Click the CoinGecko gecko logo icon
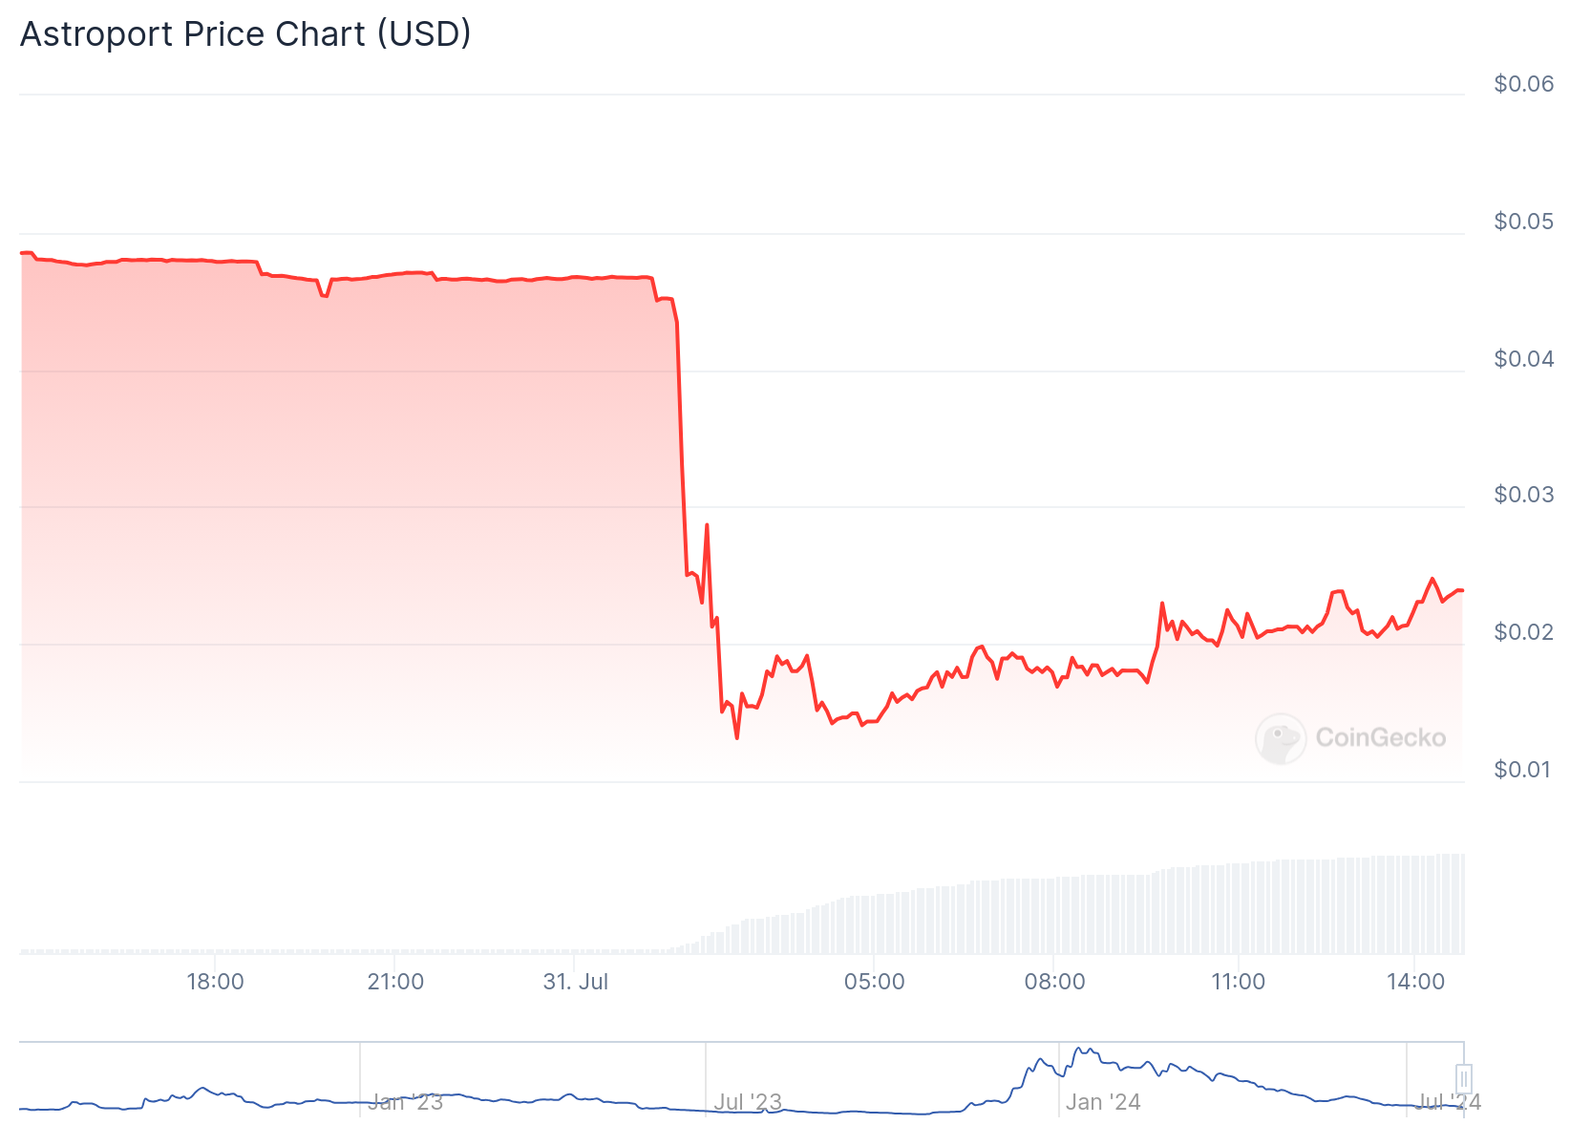The width and height of the screenshot is (1570, 1146). pos(1280,738)
